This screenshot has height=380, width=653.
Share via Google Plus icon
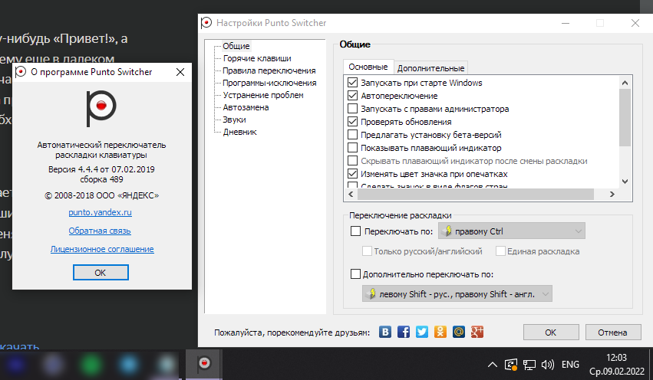tap(477, 332)
